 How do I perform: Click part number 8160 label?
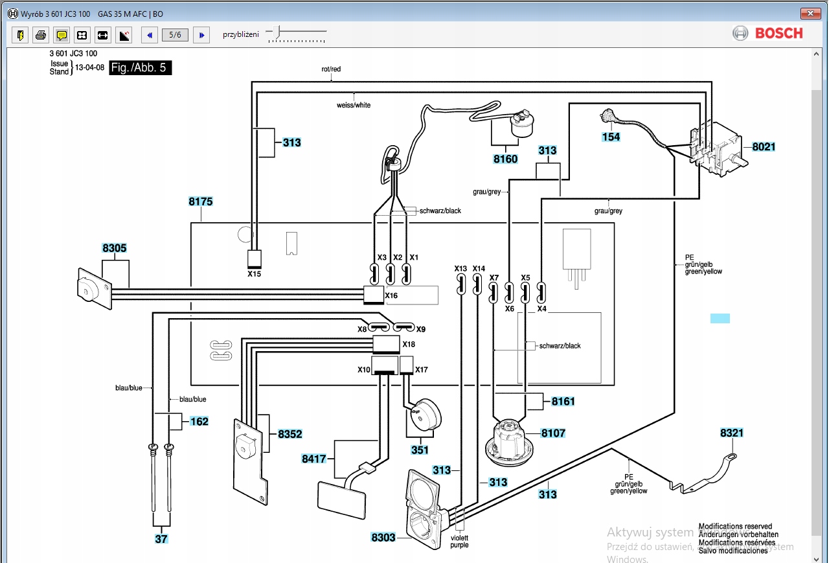pos(505,158)
